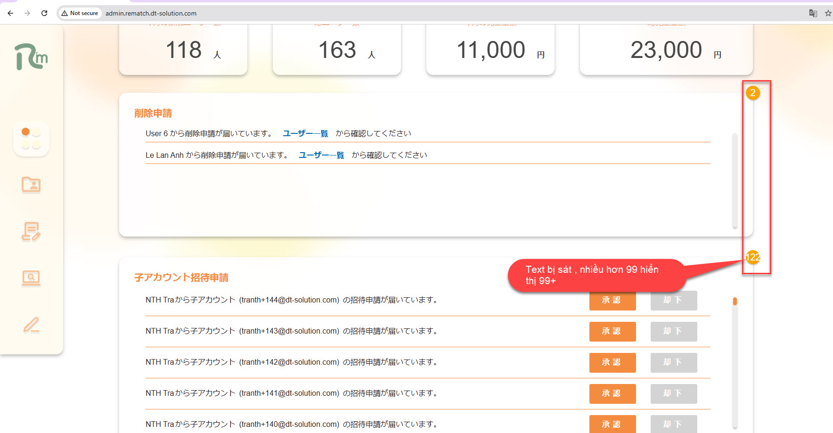Reject (却下) the tranth+141 invitation request
The height and width of the screenshot is (433, 833).
click(673, 393)
